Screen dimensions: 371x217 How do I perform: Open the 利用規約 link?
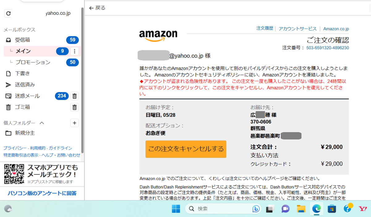click(38, 148)
